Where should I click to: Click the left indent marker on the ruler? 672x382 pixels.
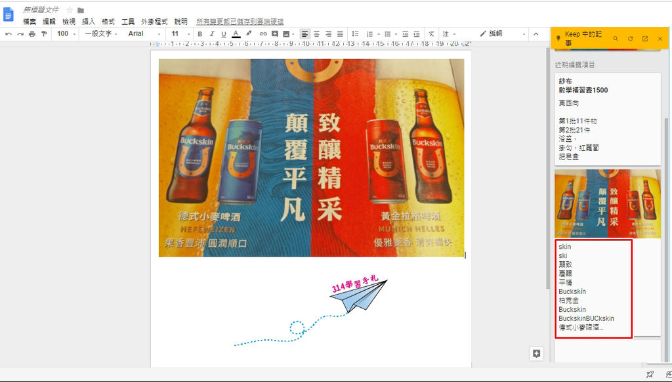[157, 44]
